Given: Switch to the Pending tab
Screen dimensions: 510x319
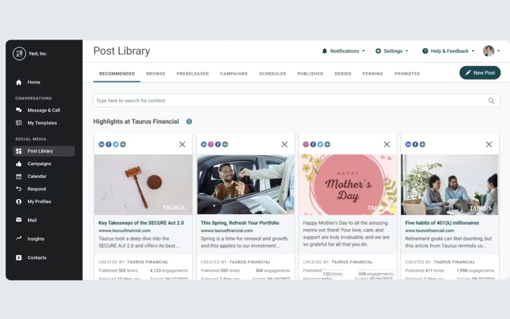Looking at the screenshot, I should pyautogui.click(x=373, y=74).
